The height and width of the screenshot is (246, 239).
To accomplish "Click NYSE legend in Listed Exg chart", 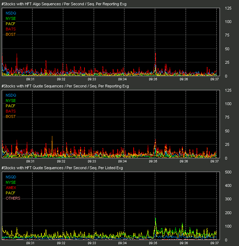I will coord(11,182).
